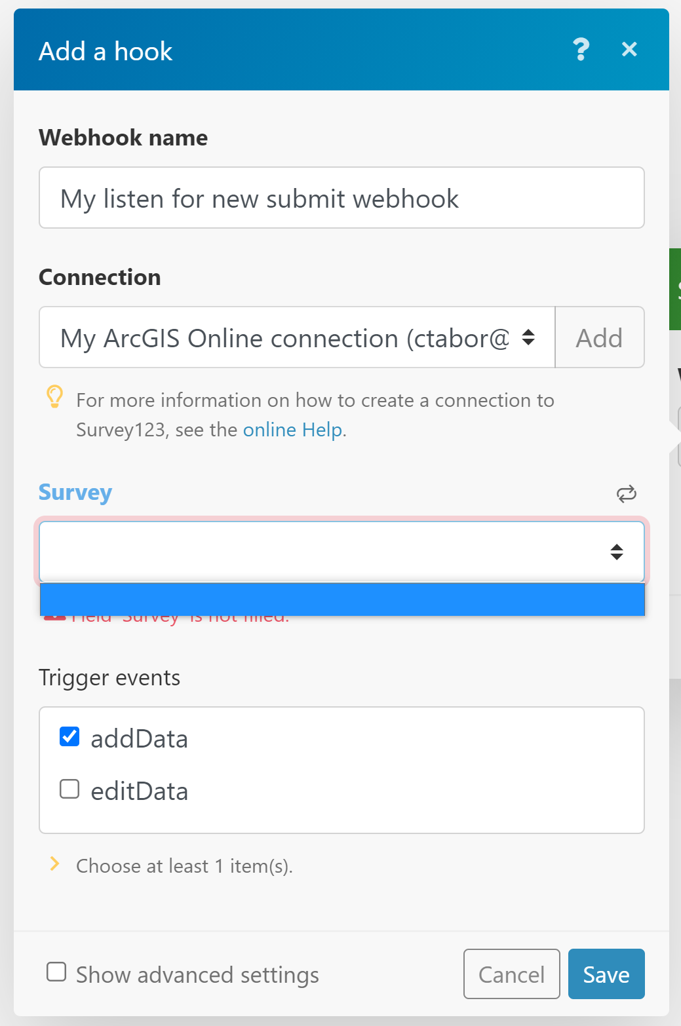Click the yellow lightbulb hint icon
The height and width of the screenshot is (1026, 681).
point(55,397)
